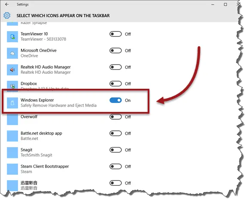Click the Realtek HD Audio Manager title
This screenshot has height=202, width=249.
46,67
